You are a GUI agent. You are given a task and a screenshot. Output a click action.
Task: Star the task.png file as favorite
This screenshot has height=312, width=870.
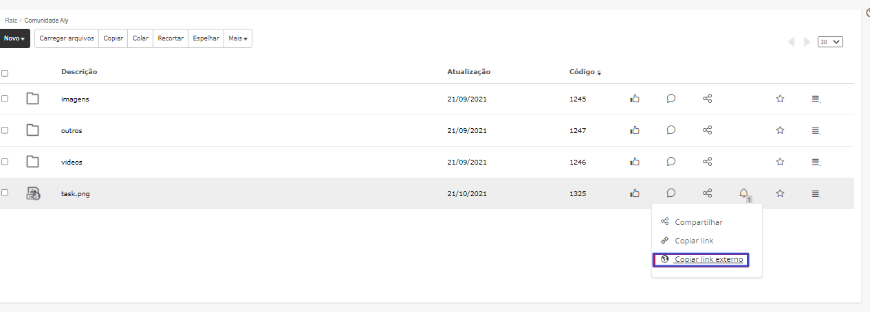[x=780, y=193]
